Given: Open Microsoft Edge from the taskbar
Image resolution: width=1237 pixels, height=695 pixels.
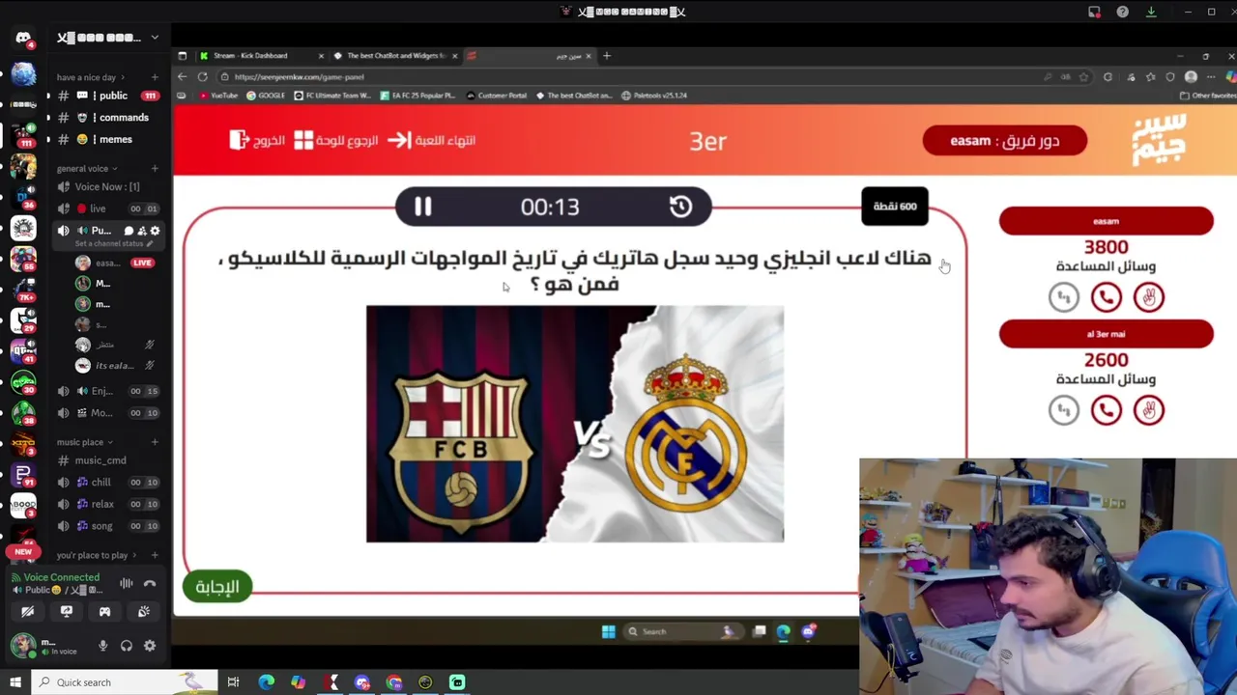Looking at the screenshot, I should pyautogui.click(x=266, y=682).
